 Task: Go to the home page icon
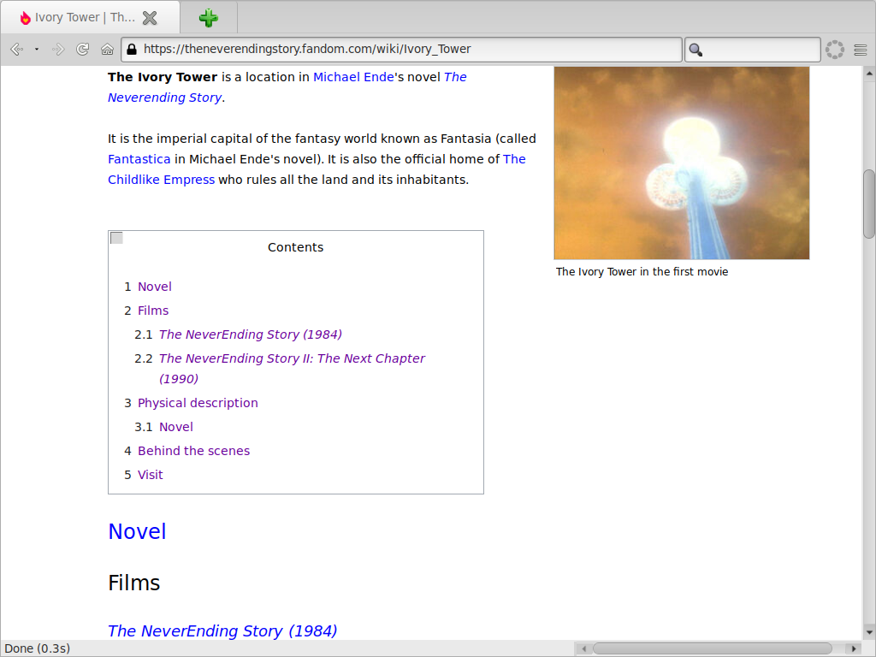[107, 50]
